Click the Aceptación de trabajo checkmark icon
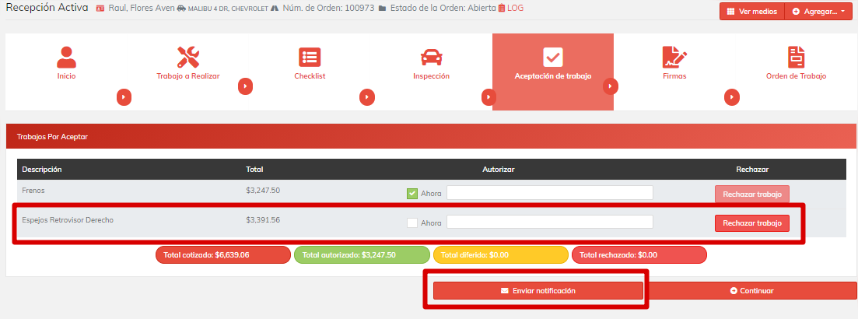 click(x=552, y=57)
